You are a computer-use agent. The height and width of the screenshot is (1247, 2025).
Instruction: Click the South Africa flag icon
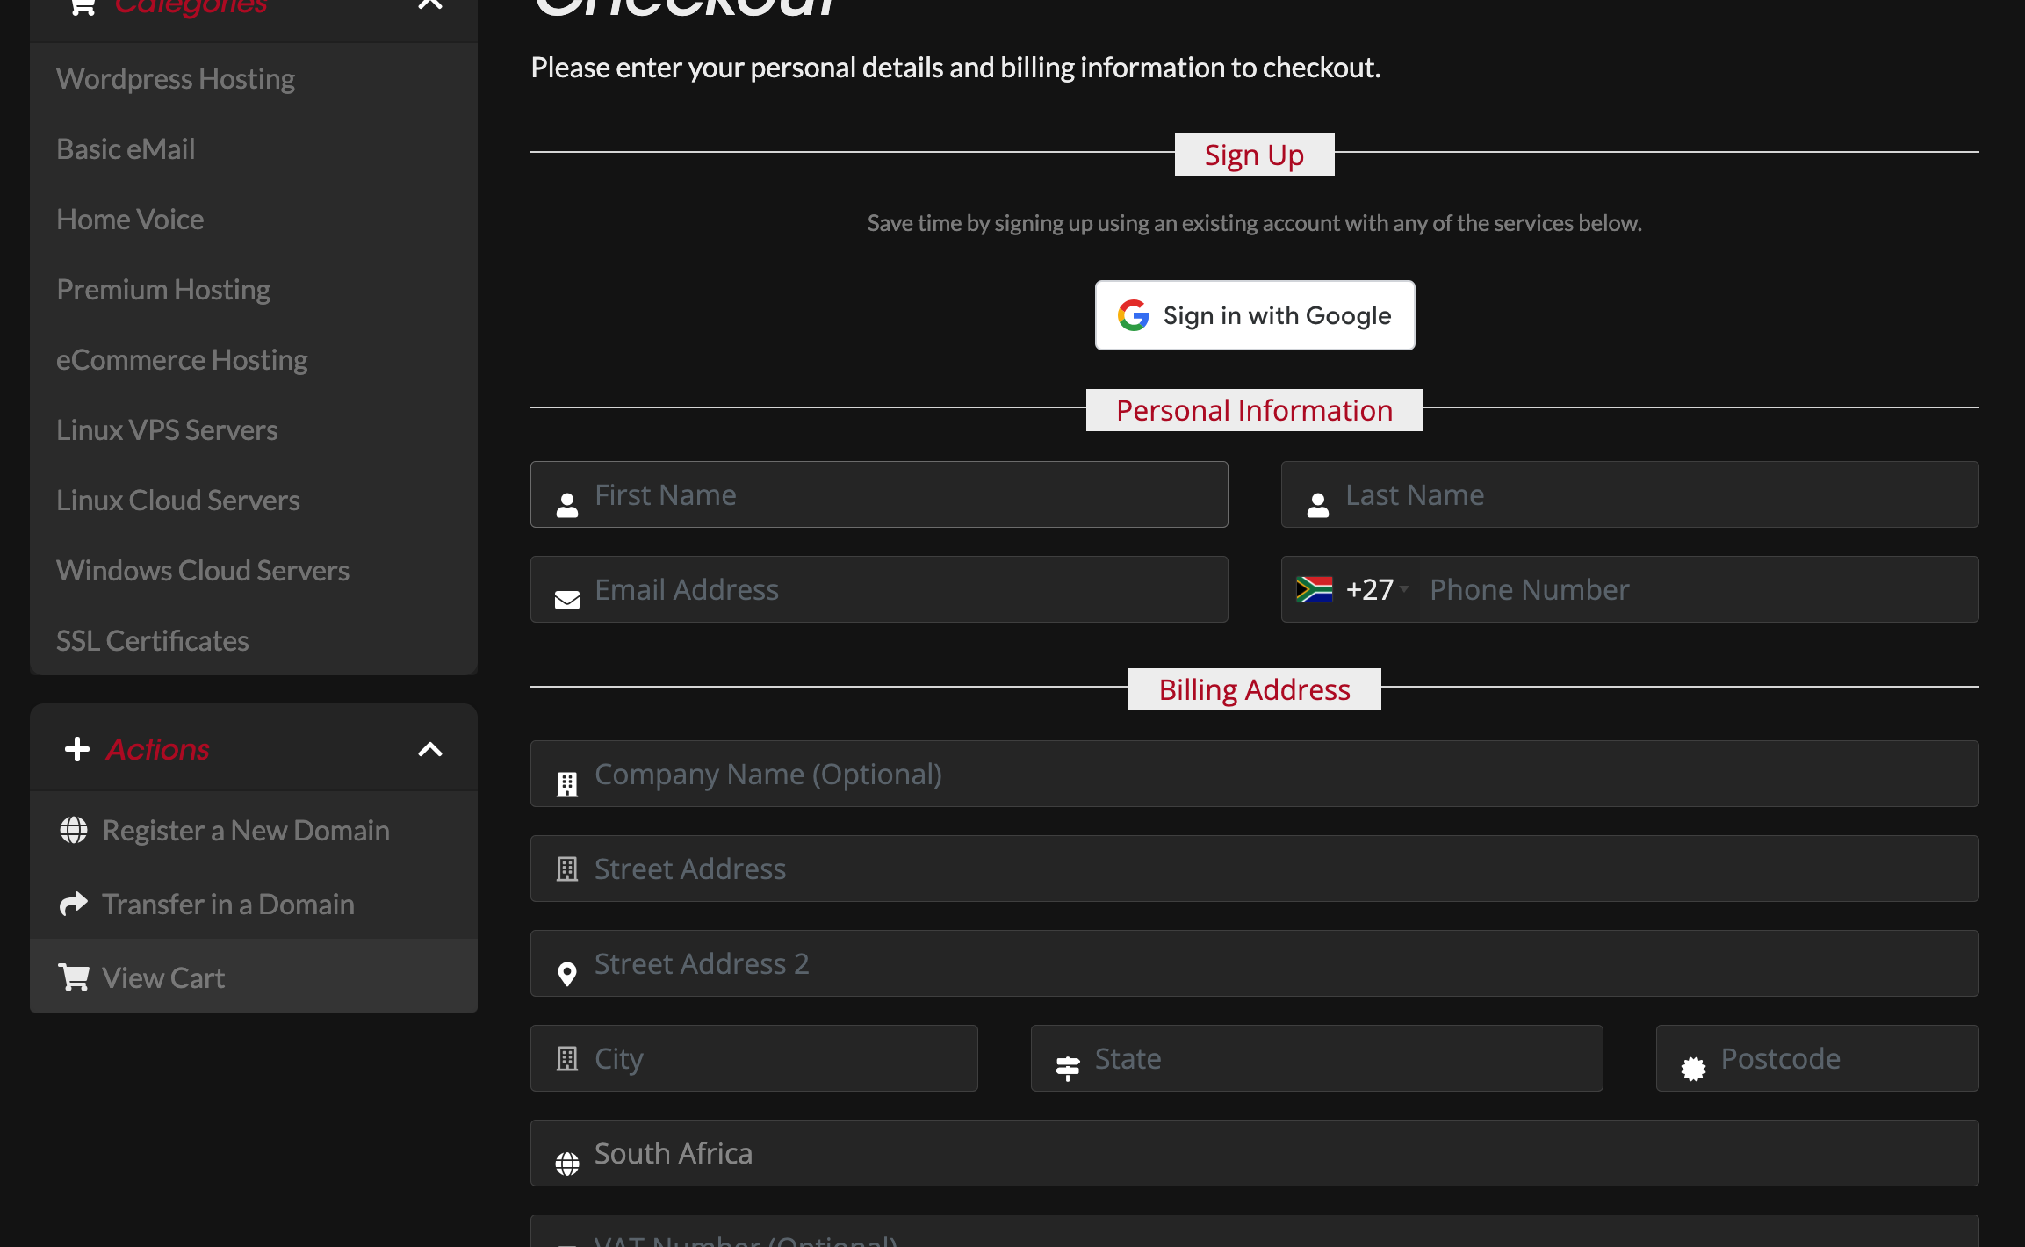point(1314,589)
